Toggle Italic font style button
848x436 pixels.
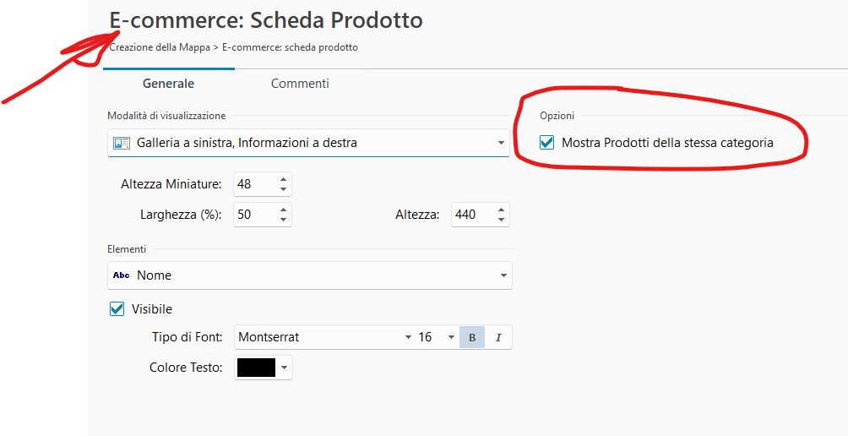coord(498,337)
